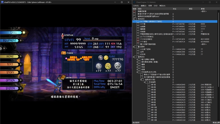
Task: Collapse the 道具(前32個) group
Action: tap(141, 80)
